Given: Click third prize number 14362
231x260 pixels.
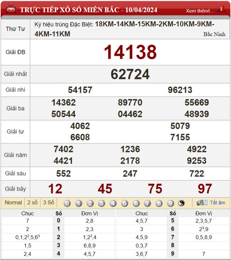Looking at the screenshot, I should click(x=64, y=102).
